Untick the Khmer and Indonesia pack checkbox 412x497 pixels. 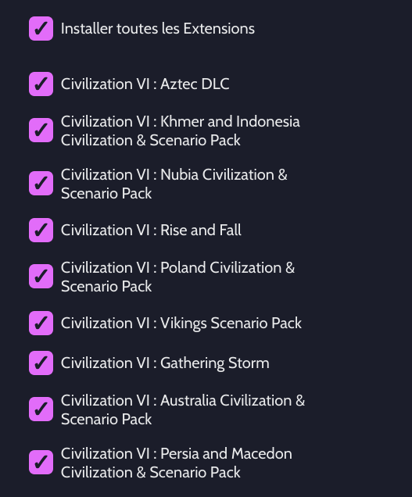coord(41,131)
